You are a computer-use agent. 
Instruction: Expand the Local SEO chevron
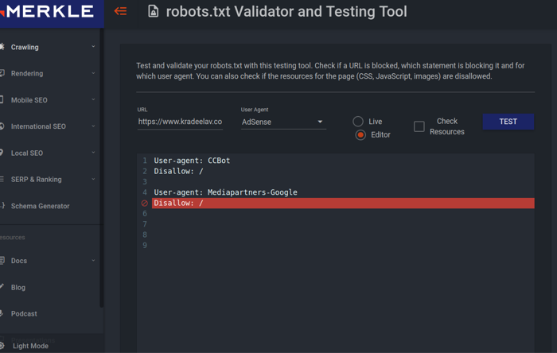pyautogui.click(x=93, y=153)
